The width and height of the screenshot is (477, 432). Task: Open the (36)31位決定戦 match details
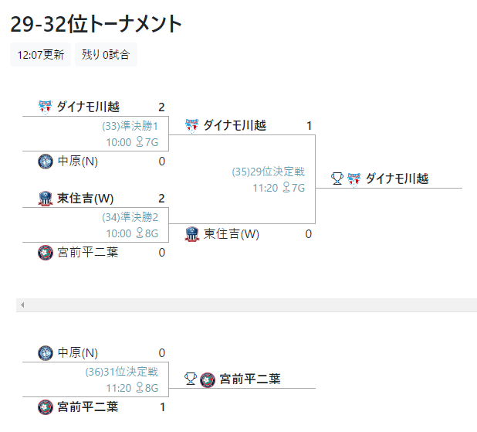point(121,372)
